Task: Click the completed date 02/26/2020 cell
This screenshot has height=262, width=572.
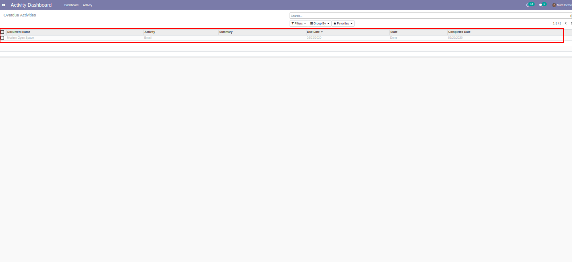Action: coord(455,38)
